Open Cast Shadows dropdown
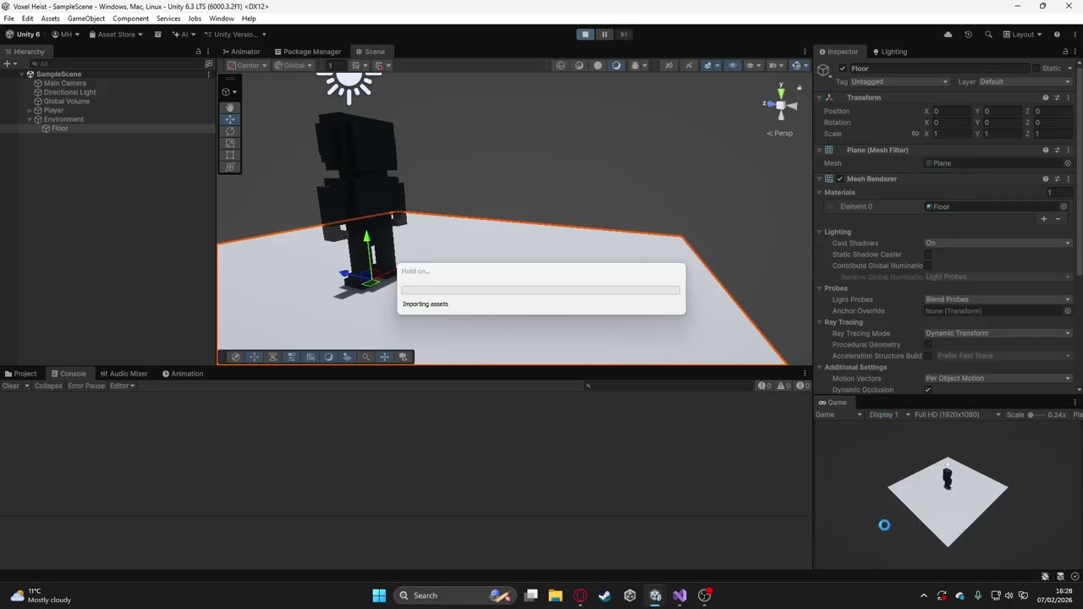Screen dimensions: 1083x609 click(998, 243)
